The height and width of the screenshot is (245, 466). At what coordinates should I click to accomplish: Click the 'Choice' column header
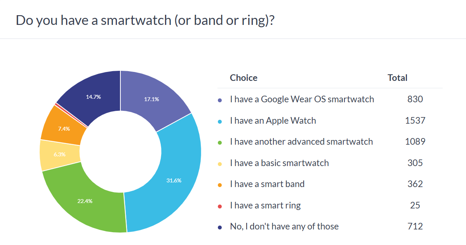point(243,78)
